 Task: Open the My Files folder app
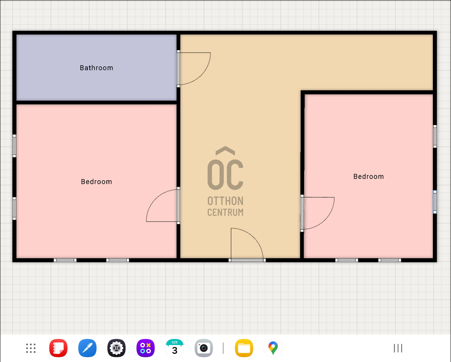pos(244,348)
